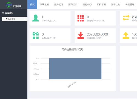The image size is (137, 99).
Task: Click the green user silhouette icon
Action: coord(36,18)
